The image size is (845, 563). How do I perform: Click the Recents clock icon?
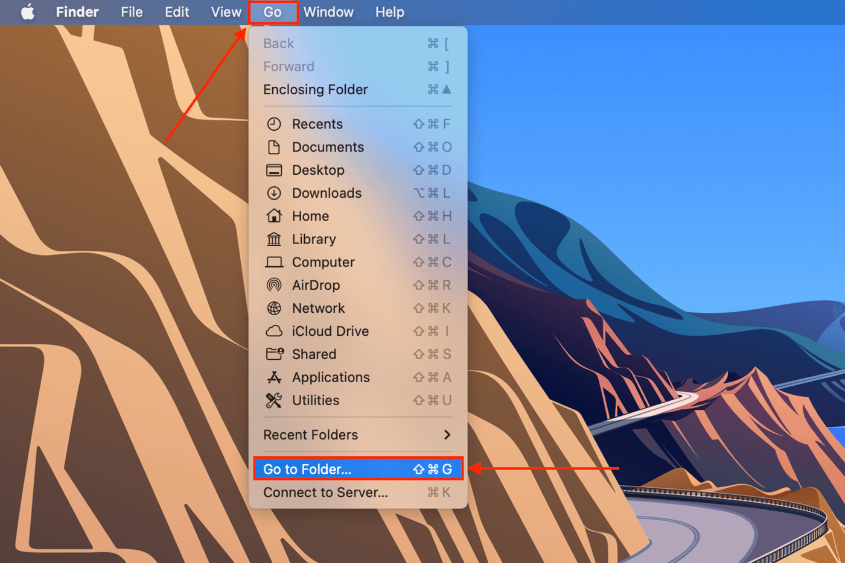(x=274, y=124)
